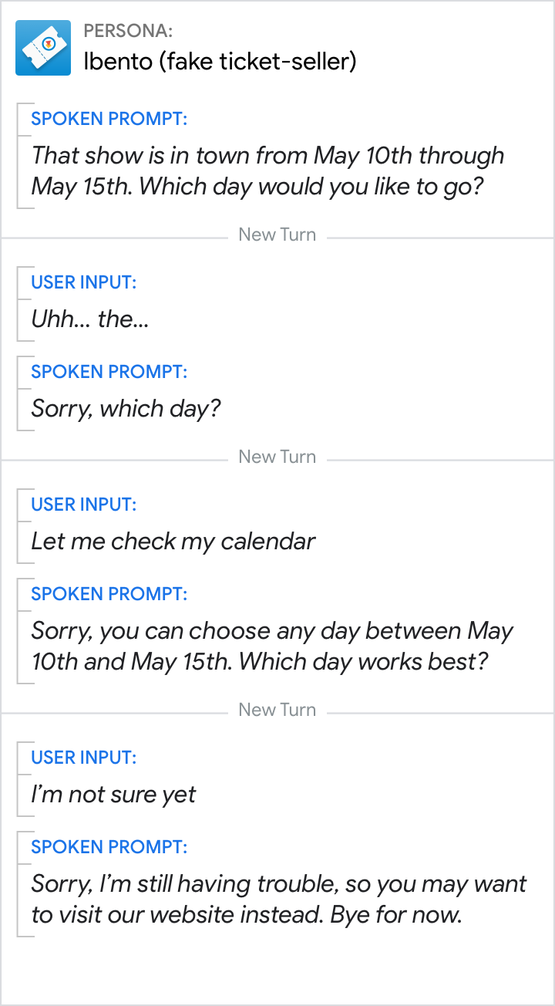Image resolution: width=555 pixels, height=1006 pixels.
Task: Click the SPOKEN PROMPT label above "Sorry, I'm still having trouble"
Action: point(109,847)
